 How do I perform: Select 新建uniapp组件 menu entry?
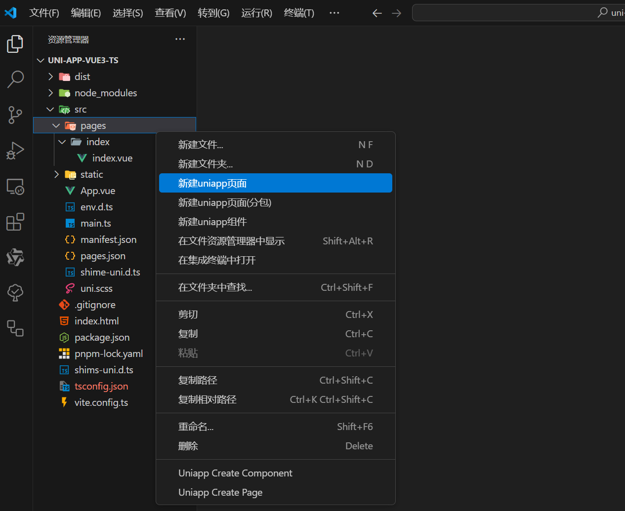point(276,222)
